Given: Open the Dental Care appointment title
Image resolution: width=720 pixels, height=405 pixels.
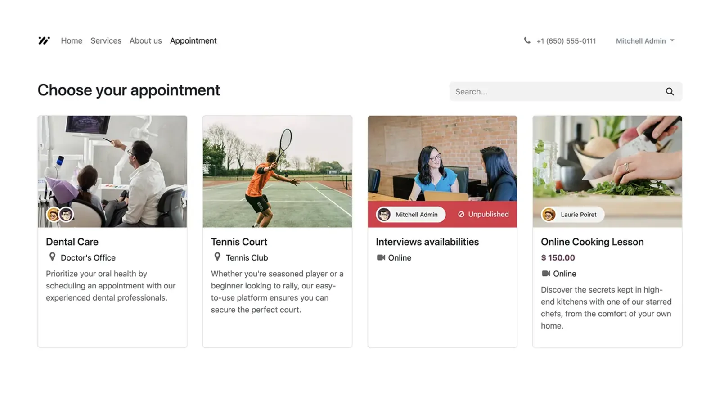Looking at the screenshot, I should click(72, 242).
